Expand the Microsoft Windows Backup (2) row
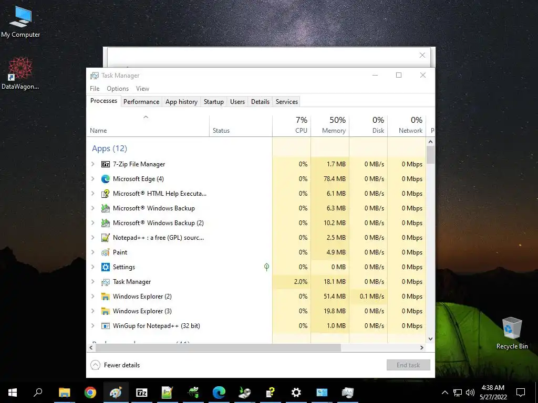The width and height of the screenshot is (538, 403). click(92, 223)
